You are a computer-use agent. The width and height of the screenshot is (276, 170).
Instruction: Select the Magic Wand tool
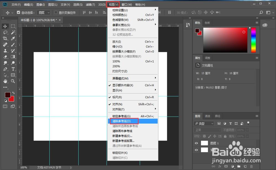(x=13, y=32)
